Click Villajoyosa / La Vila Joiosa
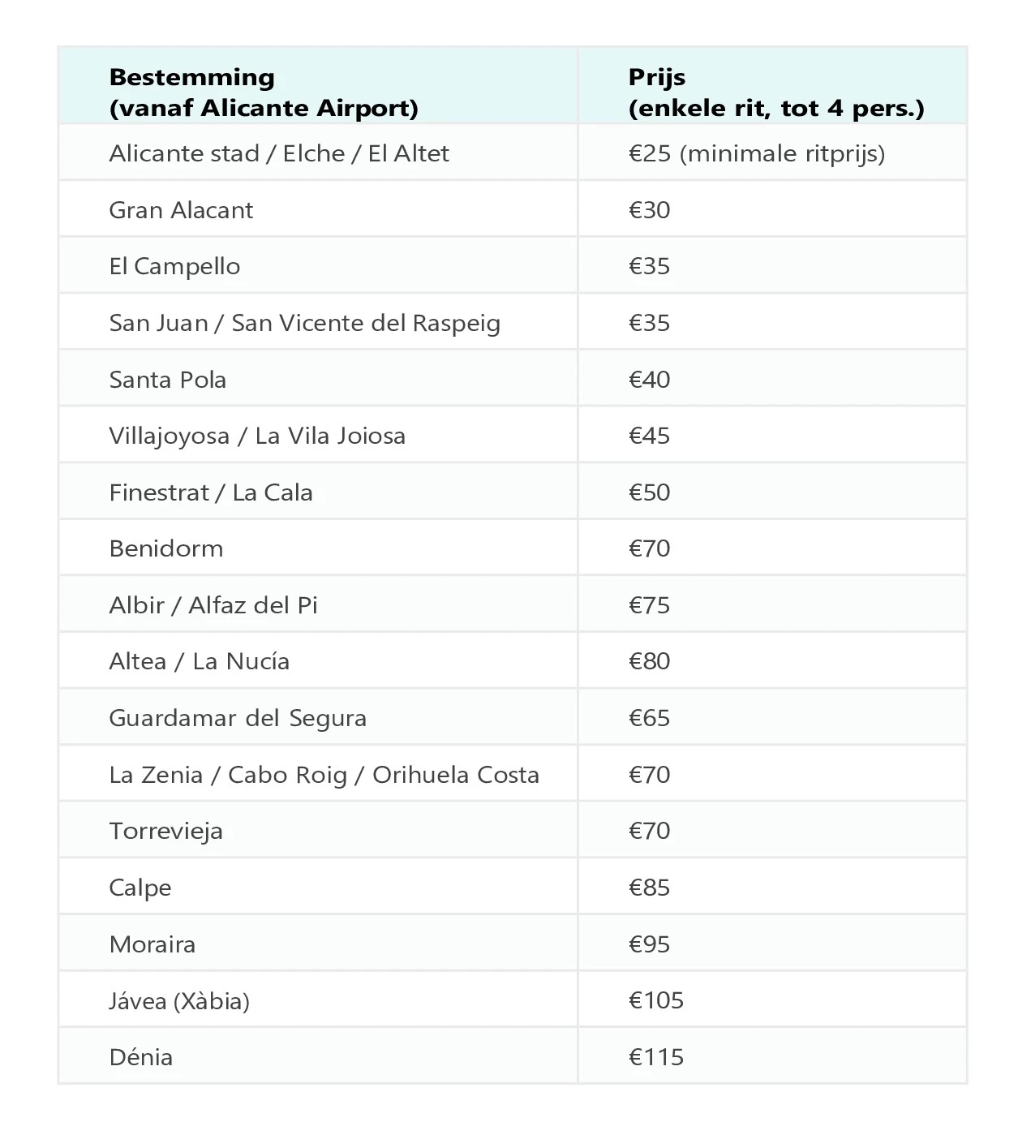This screenshot has width=1018, height=1135. pyautogui.click(x=256, y=436)
